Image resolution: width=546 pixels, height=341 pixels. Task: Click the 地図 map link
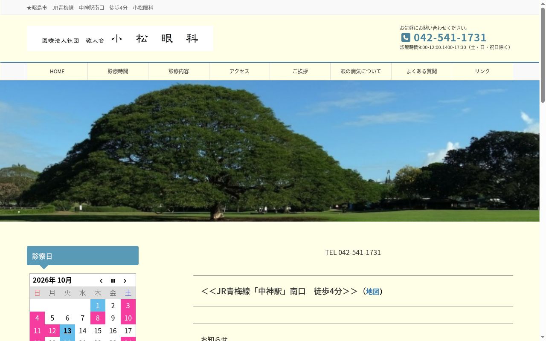coord(373,292)
